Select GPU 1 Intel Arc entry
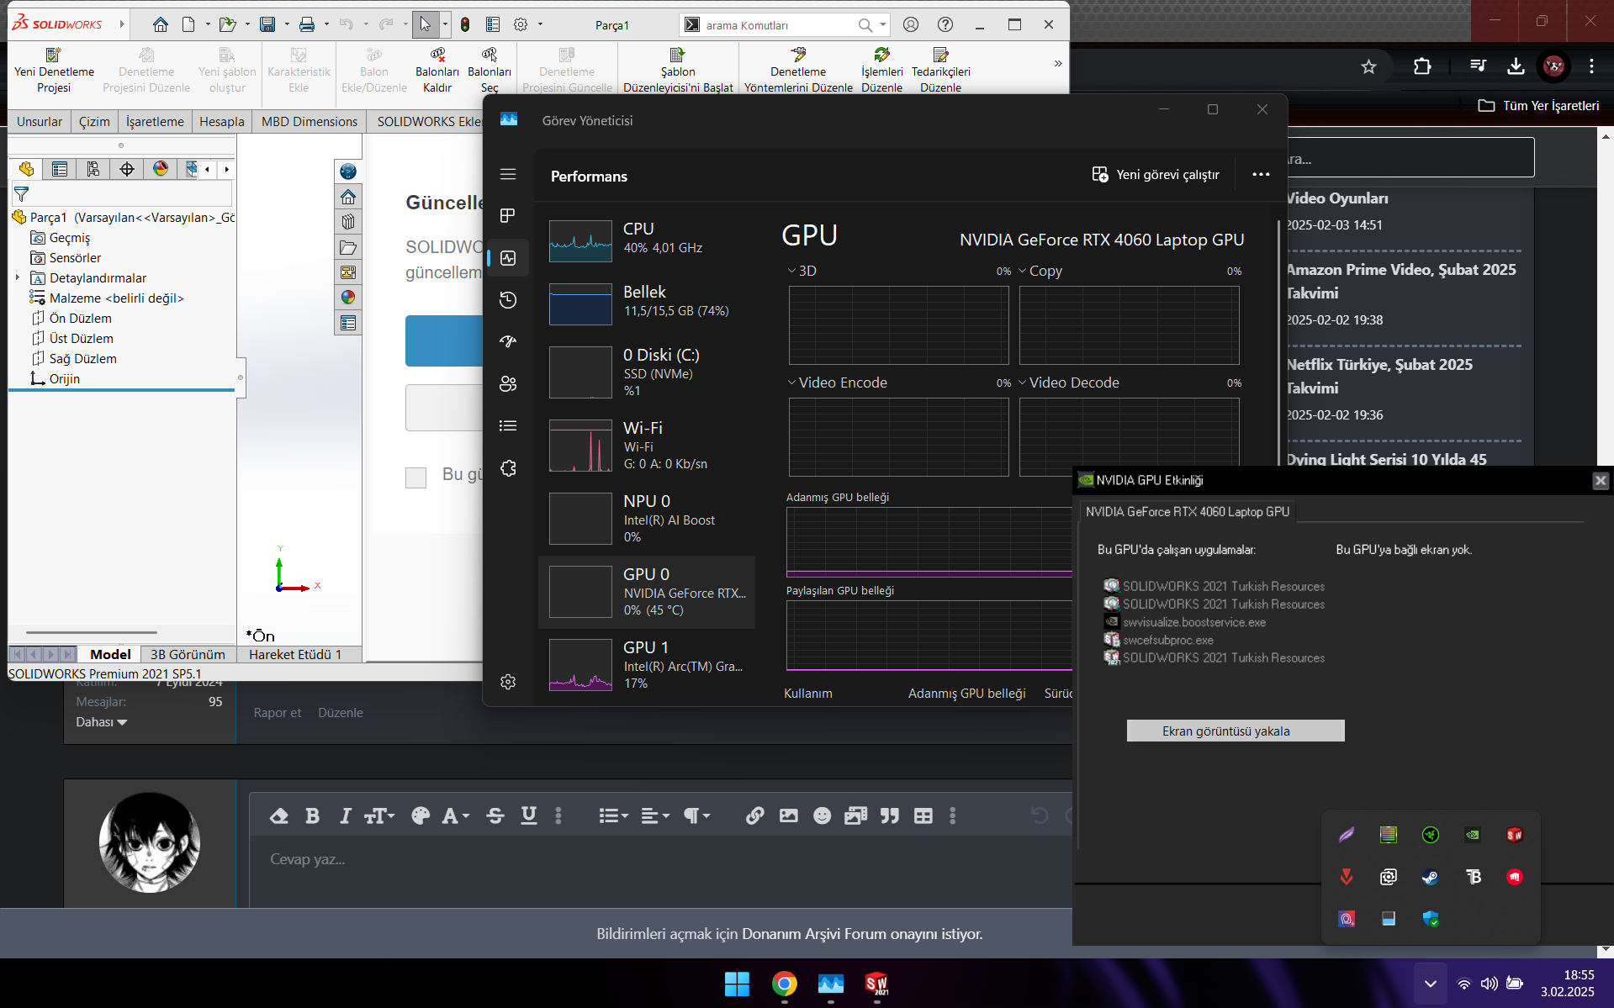This screenshot has width=1614, height=1008. point(646,664)
